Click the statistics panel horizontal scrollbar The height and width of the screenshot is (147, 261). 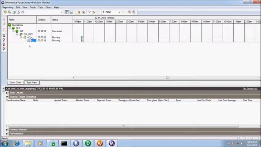tap(124, 126)
